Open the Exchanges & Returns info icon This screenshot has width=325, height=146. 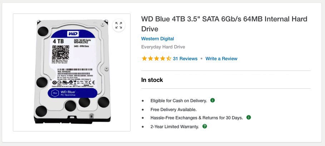click(248, 117)
